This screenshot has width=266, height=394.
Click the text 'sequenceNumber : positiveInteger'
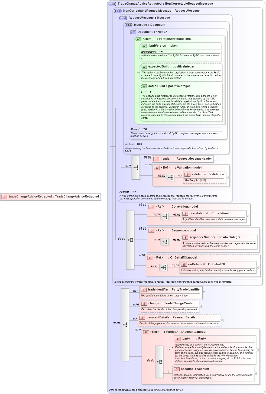point(215,237)
